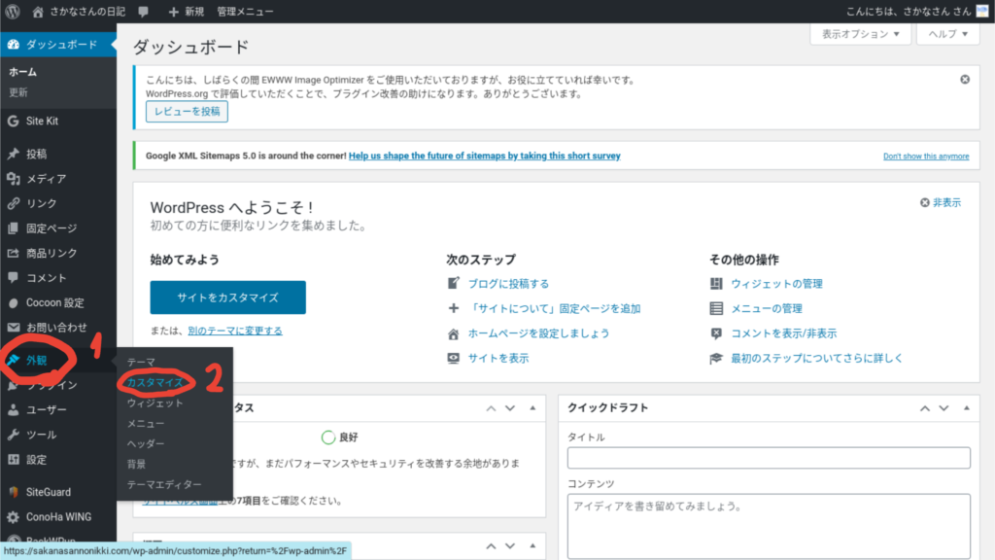Open the サイトを表示 link
995x560 pixels.
point(498,358)
